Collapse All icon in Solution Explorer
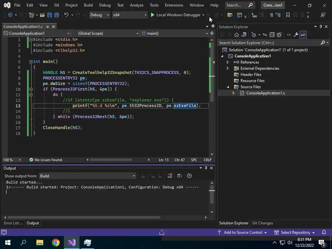Image resolution: width=332 pixels, height=249 pixels. [272, 35]
